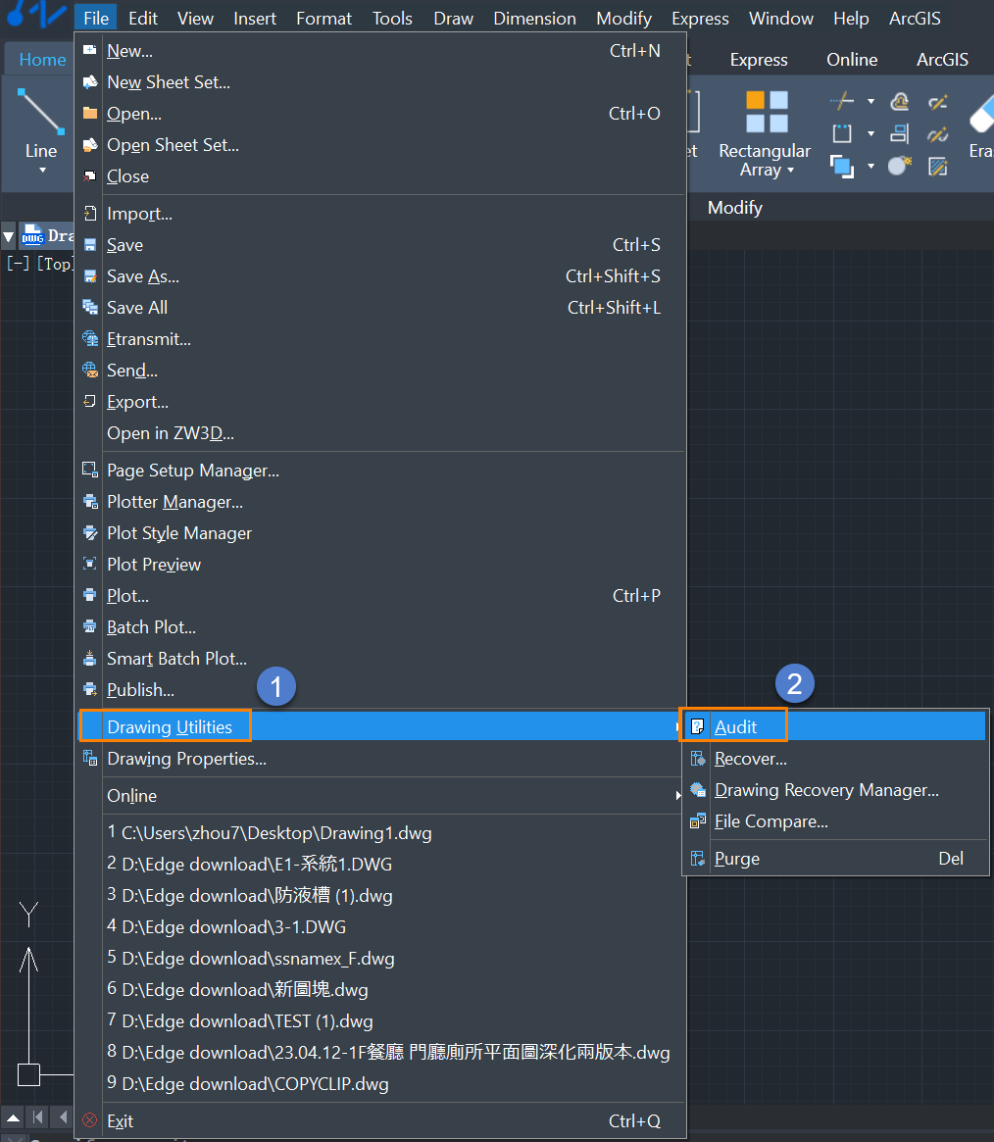
Task: Select the Line tool in ribbon
Action: click(41, 124)
